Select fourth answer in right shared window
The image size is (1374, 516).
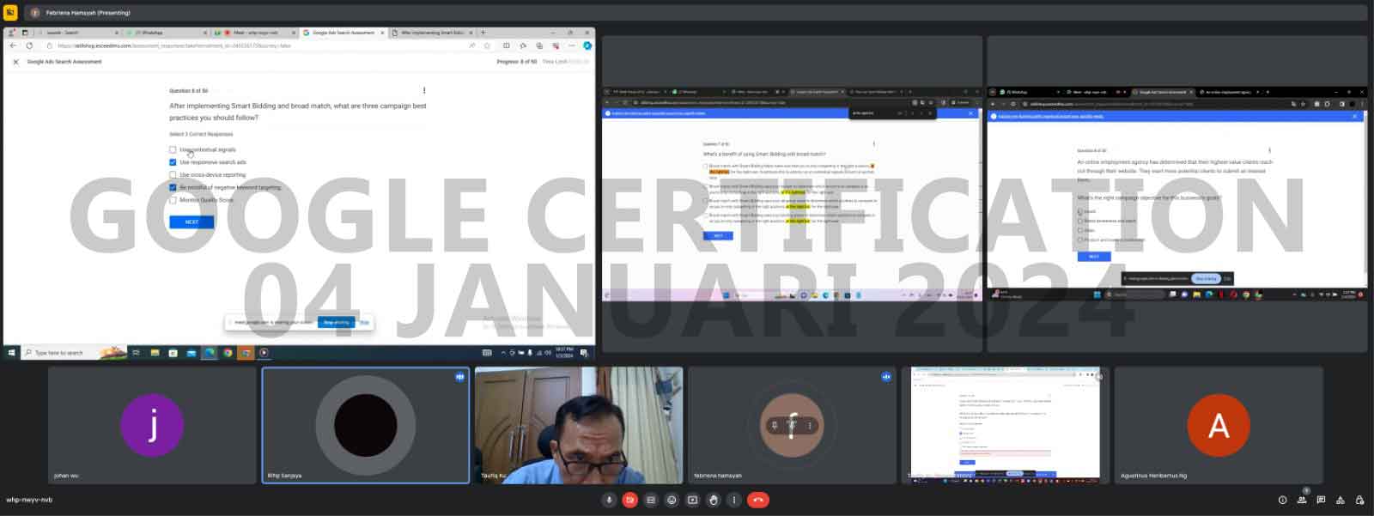1080,240
